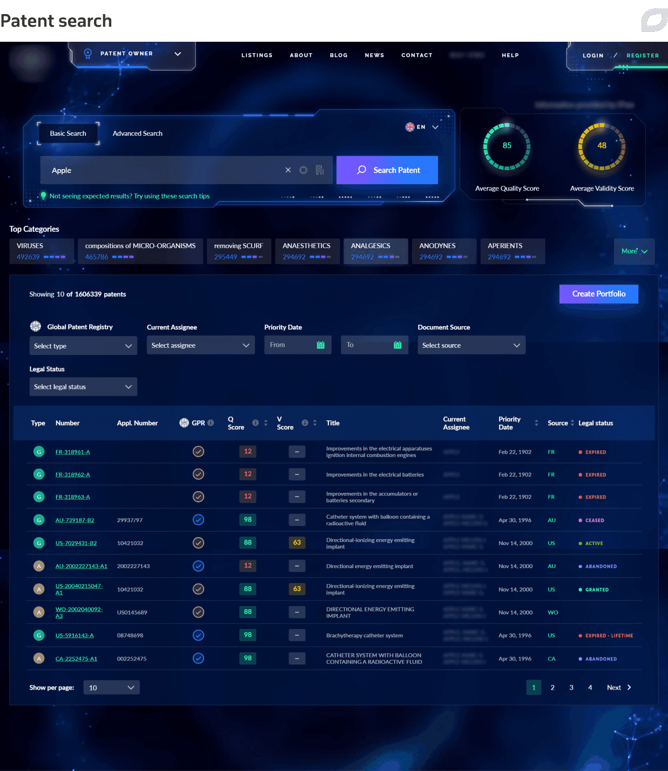
Task: Click the building icon in the search bar
Action: click(x=320, y=170)
